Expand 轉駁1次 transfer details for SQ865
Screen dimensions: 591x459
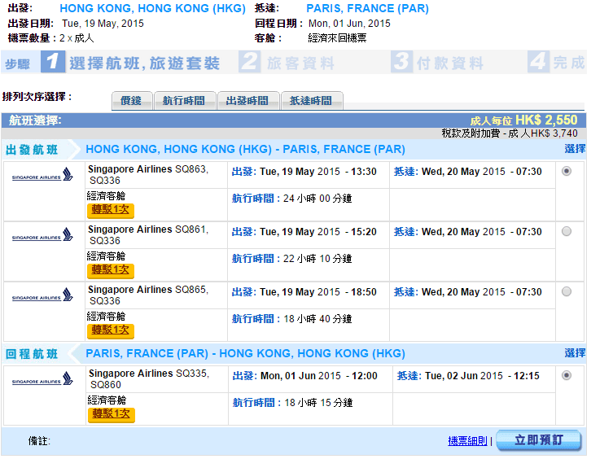point(111,330)
